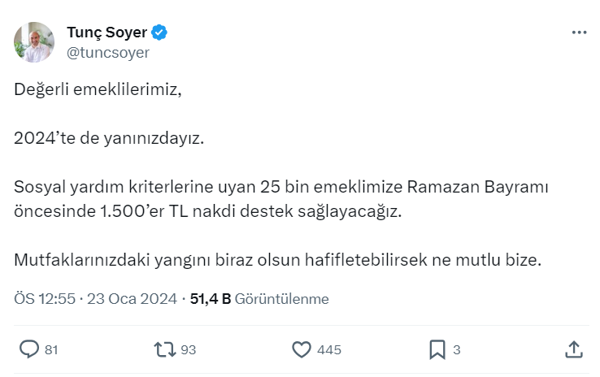Open the ÖS 12:55 timestamp link
The image size is (600, 377).
pyautogui.click(x=45, y=299)
